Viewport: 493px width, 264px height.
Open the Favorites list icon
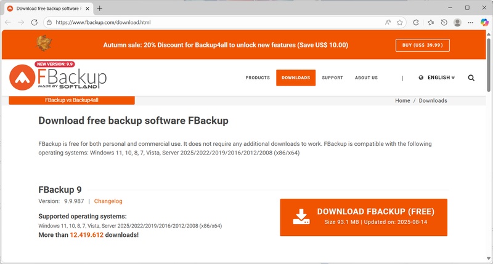pyautogui.click(x=431, y=22)
